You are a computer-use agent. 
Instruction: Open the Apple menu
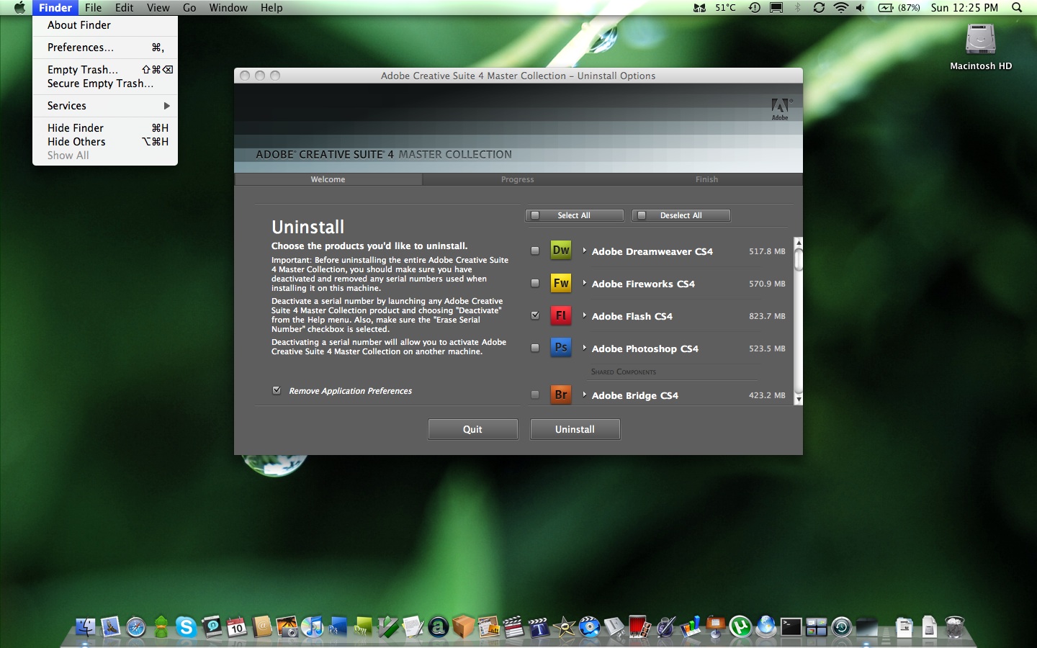(x=19, y=8)
